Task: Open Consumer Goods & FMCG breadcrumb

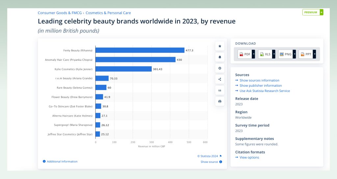Action: 60,13
